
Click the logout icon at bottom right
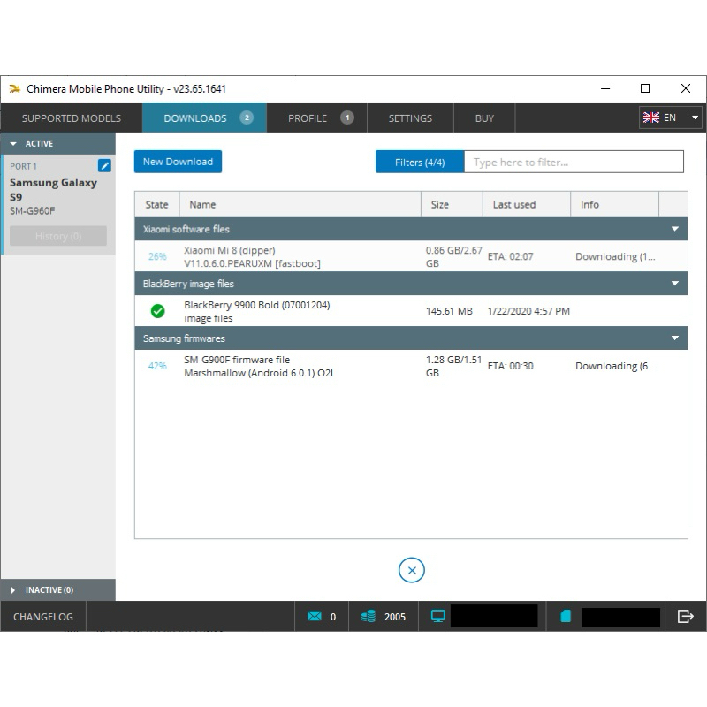pyautogui.click(x=686, y=616)
